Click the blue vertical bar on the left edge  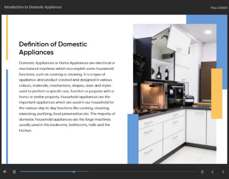coord(7,116)
